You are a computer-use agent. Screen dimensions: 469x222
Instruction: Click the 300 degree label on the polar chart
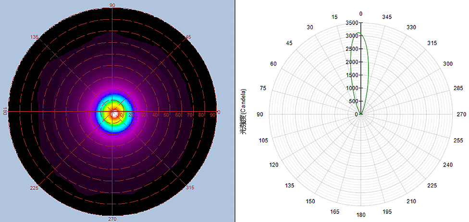pos(448,64)
